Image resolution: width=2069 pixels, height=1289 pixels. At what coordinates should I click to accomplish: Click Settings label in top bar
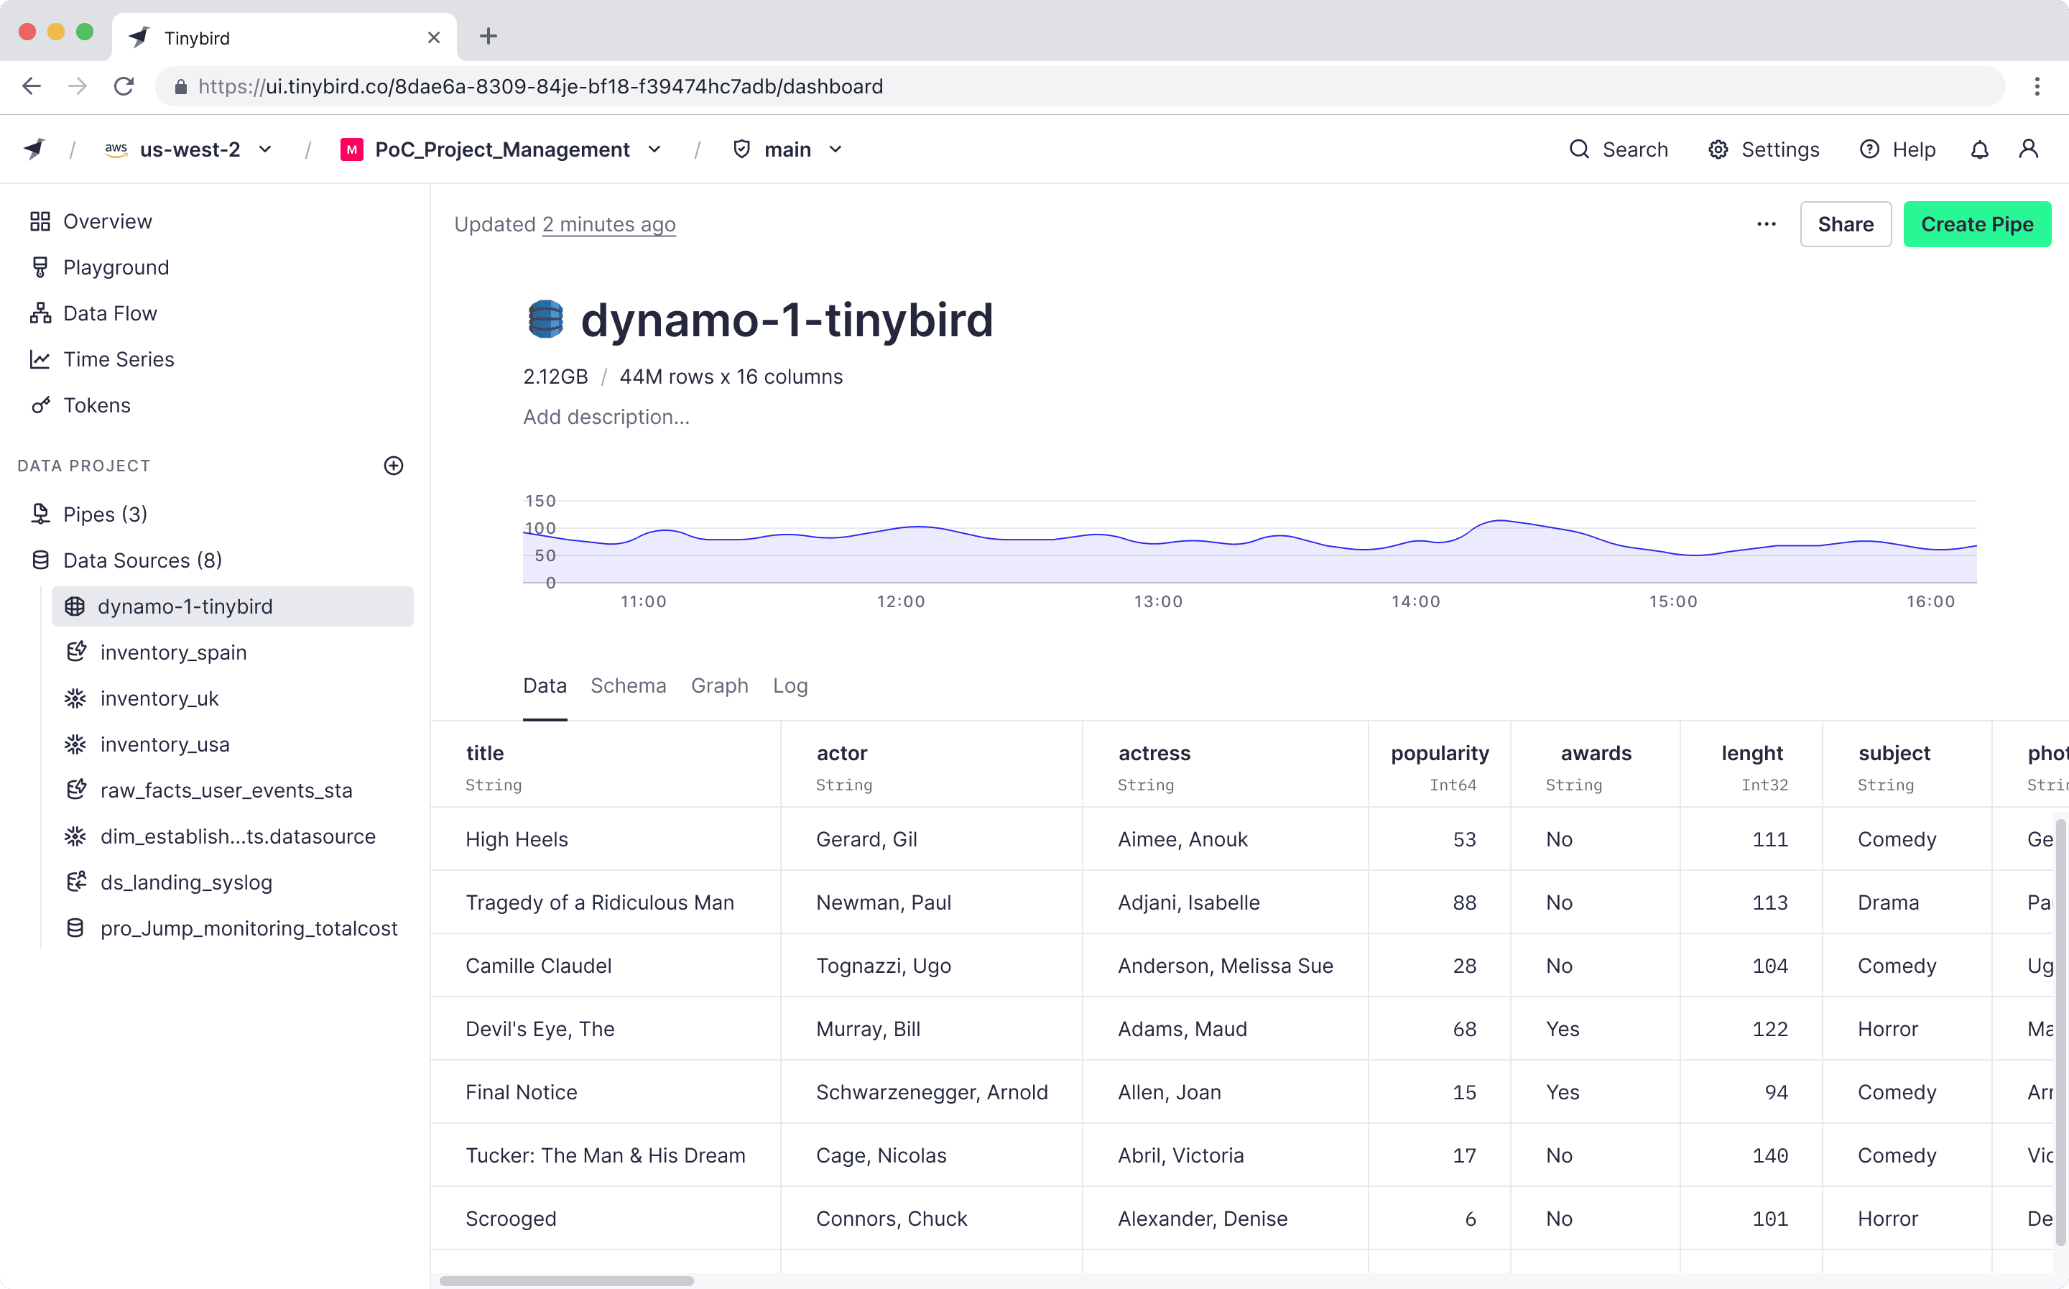[1780, 149]
